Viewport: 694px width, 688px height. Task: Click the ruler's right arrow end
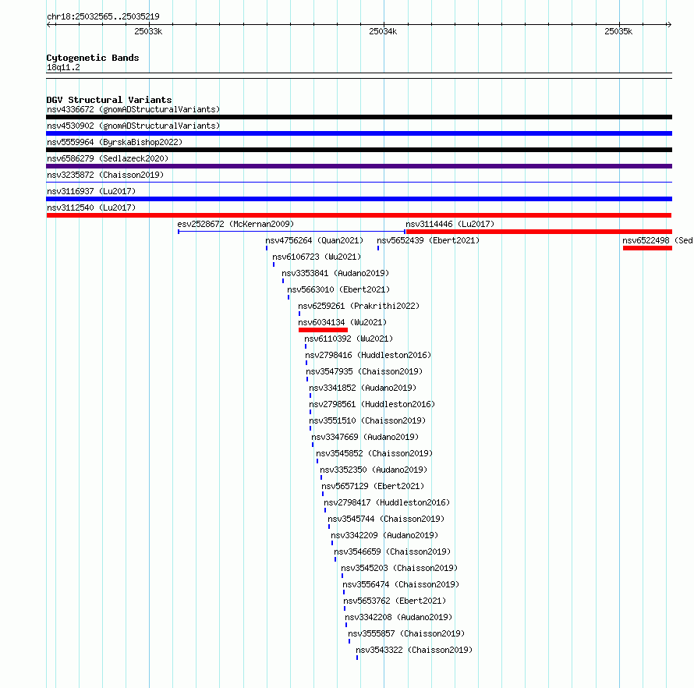pos(669,24)
